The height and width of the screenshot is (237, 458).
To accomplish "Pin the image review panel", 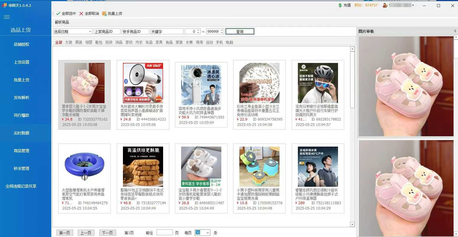I will 455,31.
